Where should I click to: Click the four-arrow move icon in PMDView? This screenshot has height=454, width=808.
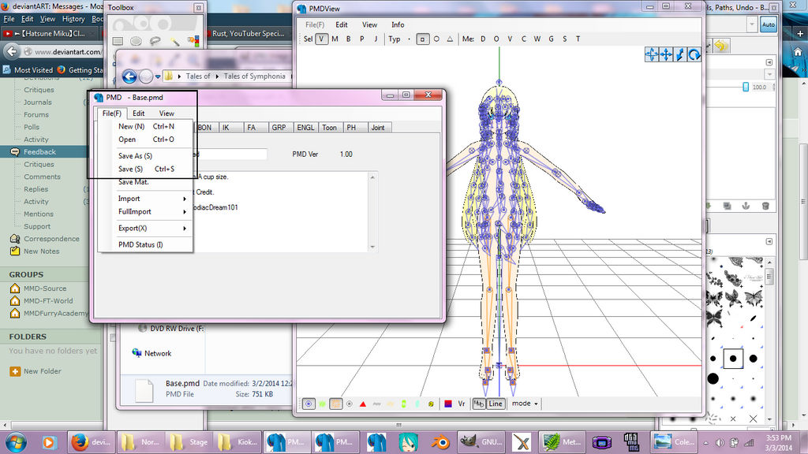point(666,54)
